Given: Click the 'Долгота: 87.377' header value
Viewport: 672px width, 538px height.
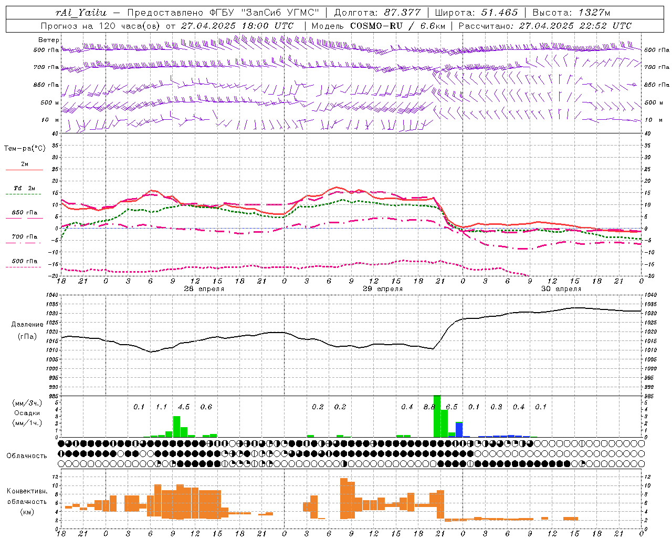Looking at the screenshot, I should coord(377,13).
